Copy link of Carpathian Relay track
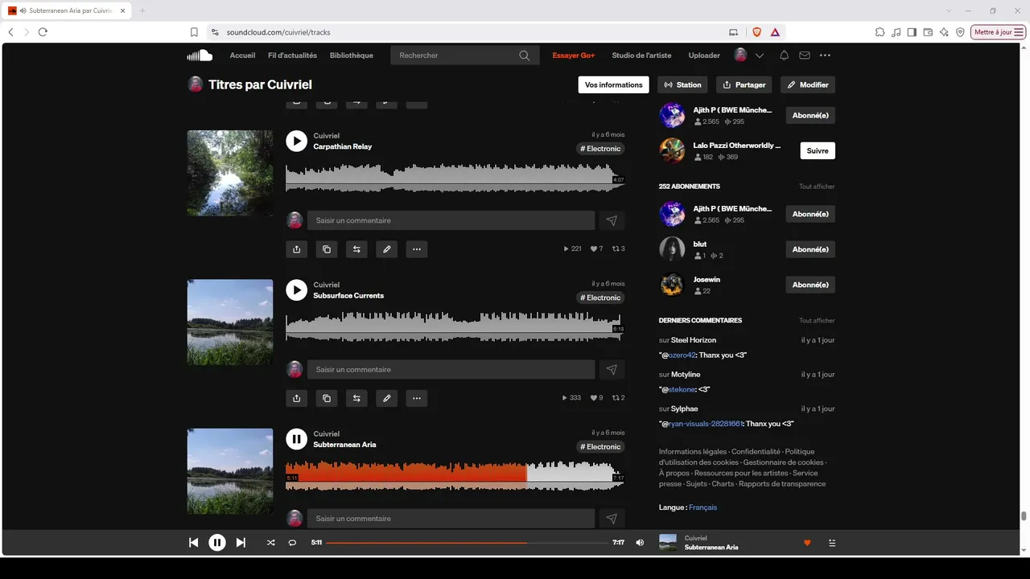Screen dimensions: 1030x579 click(327, 249)
